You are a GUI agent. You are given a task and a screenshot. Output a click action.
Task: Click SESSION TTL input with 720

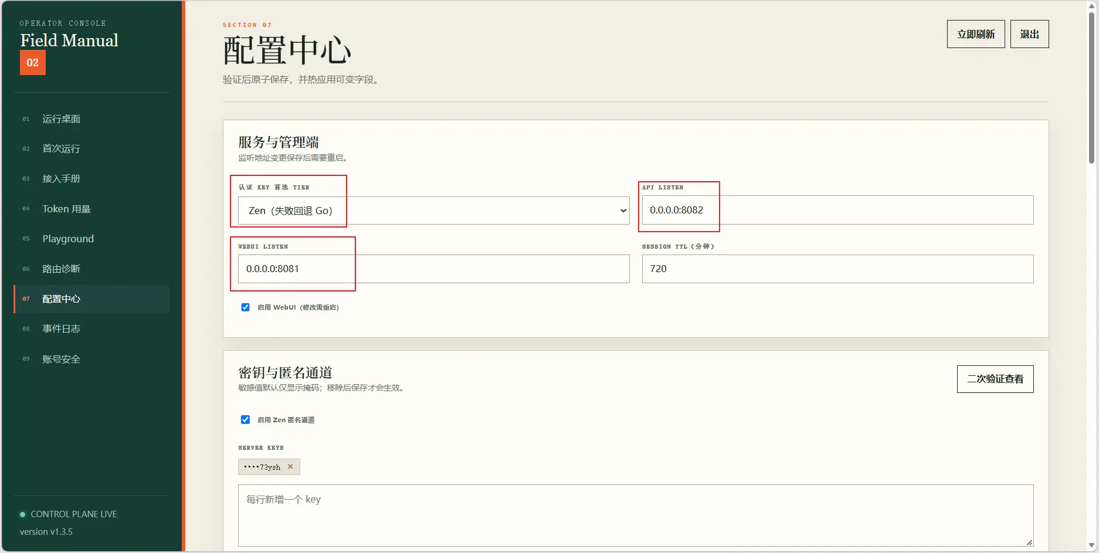coord(837,269)
